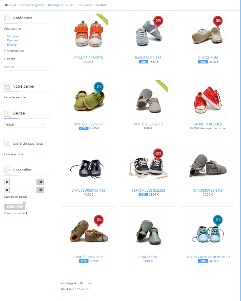This screenshot has height=301, width=241.
Task: Open the EUR currency dropdown
Action: tap(25, 125)
